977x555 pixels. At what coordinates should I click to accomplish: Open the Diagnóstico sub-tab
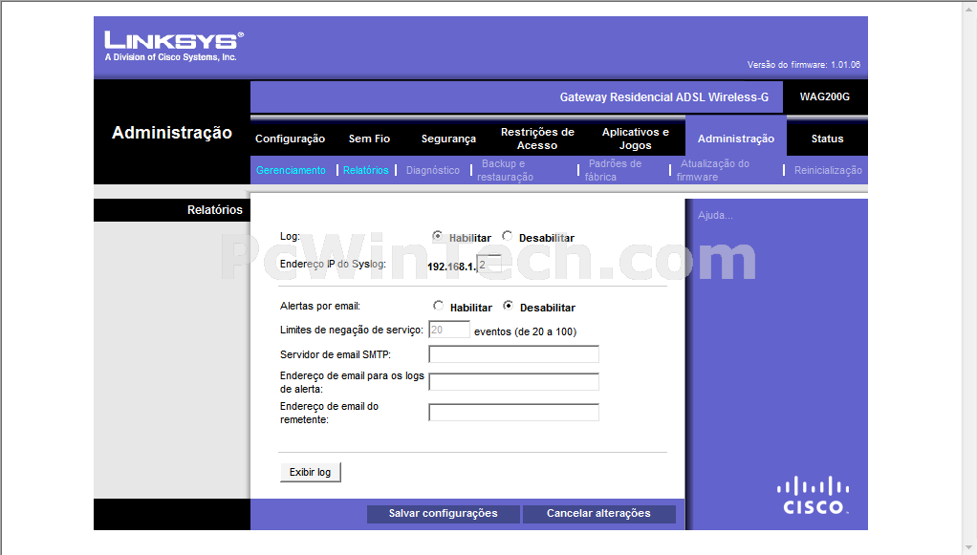click(433, 170)
